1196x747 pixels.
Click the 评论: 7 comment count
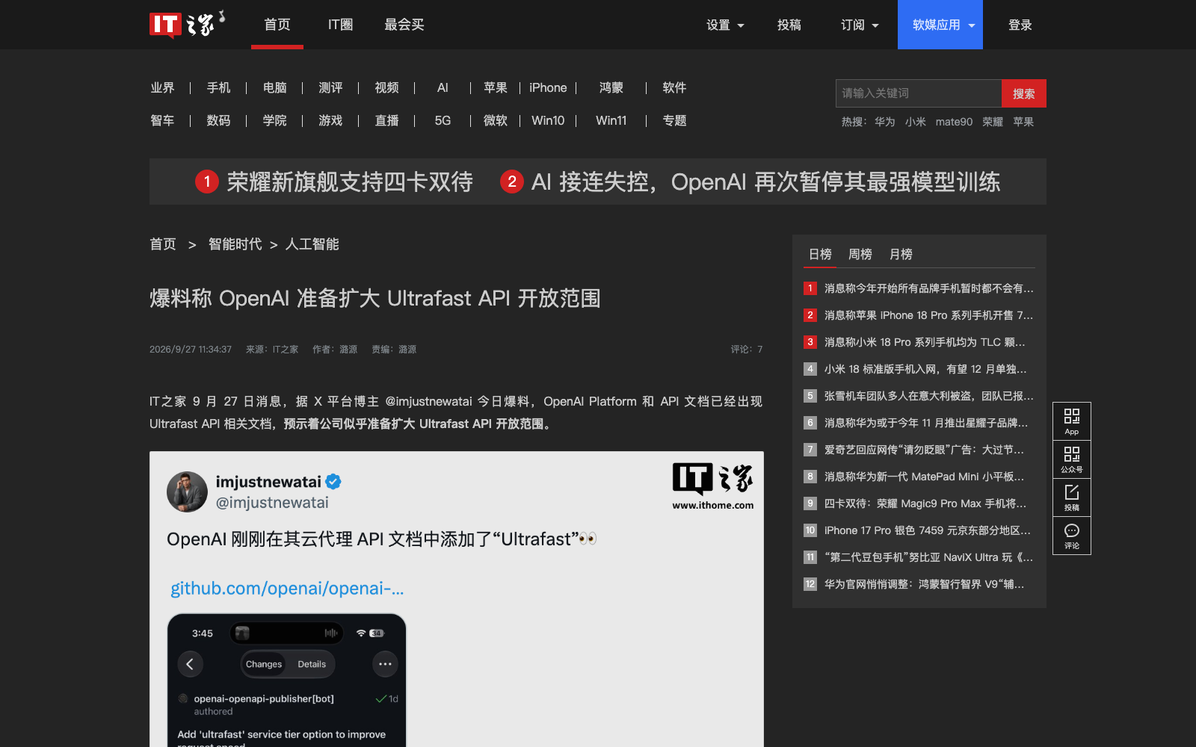click(x=747, y=350)
